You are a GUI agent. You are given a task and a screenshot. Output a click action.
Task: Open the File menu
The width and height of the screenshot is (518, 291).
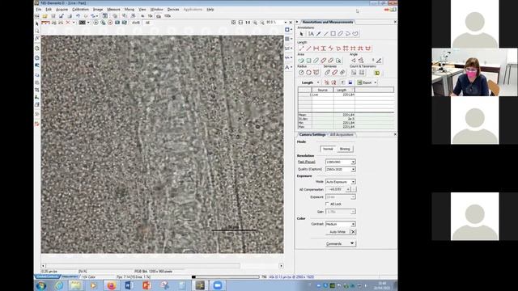(39, 10)
